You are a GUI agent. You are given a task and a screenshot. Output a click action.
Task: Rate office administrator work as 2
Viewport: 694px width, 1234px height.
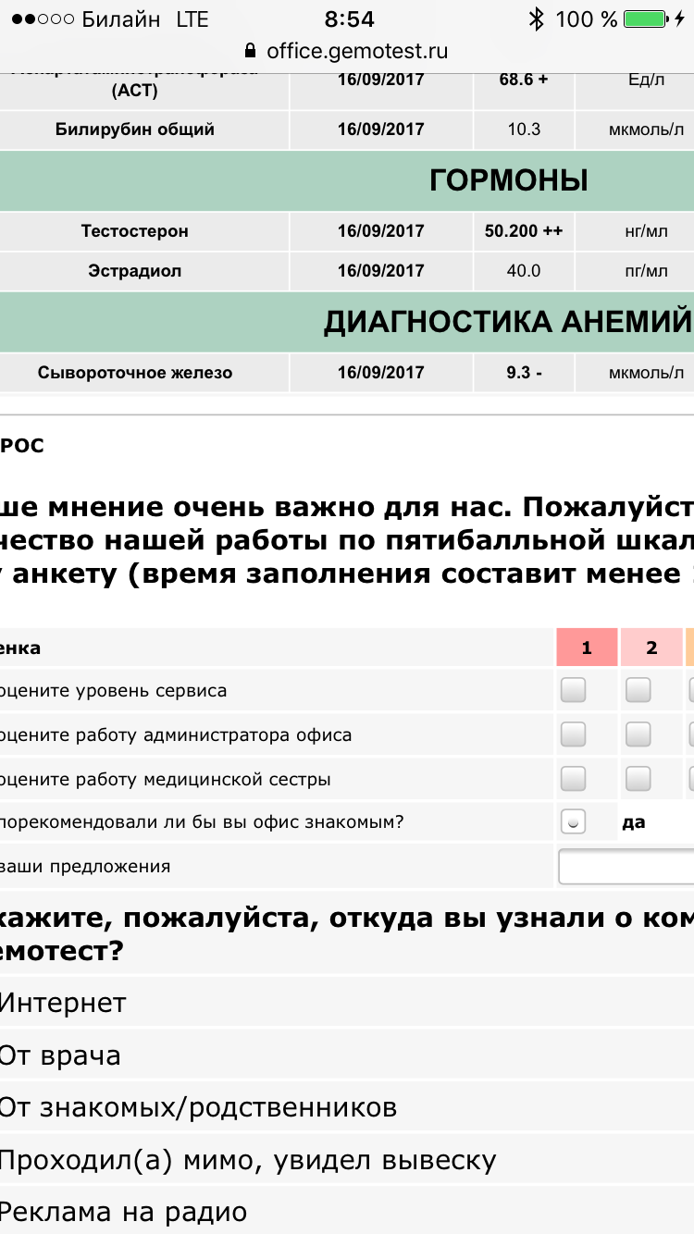(638, 734)
